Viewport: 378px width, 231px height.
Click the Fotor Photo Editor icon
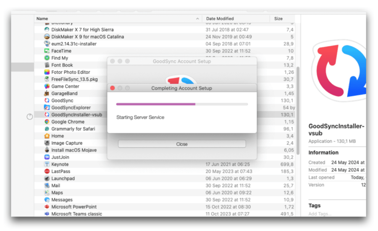click(47, 72)
